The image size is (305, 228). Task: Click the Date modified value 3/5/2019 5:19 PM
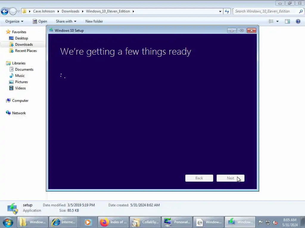pos(81,205)
